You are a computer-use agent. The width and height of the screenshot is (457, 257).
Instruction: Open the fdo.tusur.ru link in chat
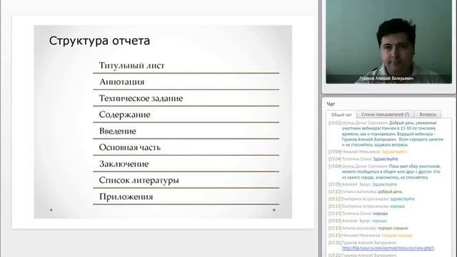click(x=388, y=248)
